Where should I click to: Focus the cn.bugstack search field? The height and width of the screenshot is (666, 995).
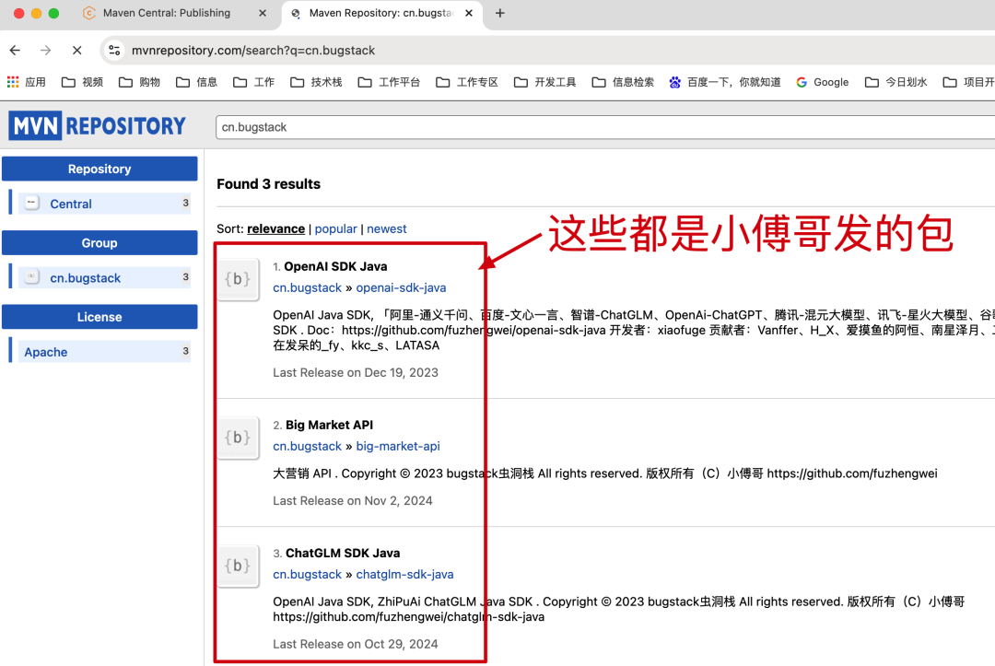pos(605,127)
